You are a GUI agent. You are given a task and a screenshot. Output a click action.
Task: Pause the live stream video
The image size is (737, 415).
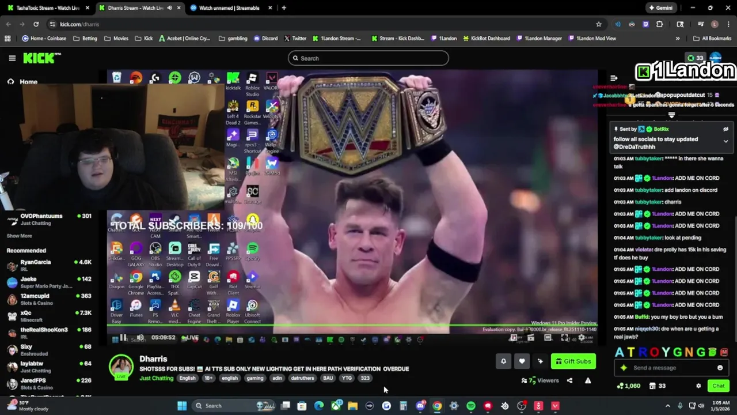point(123,338)
